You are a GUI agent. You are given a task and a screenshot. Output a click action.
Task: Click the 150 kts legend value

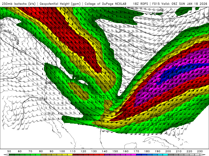(115, 151)
